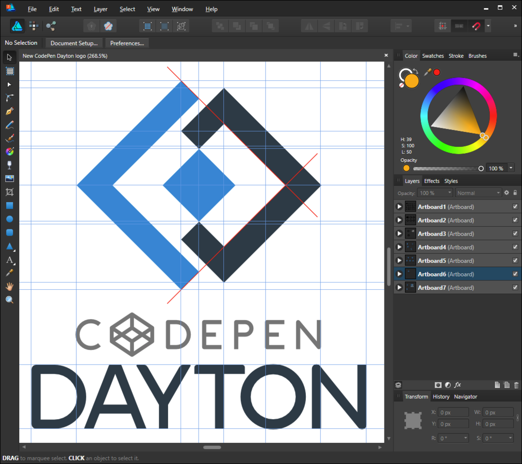
Task: Add a new layer with the page icon
Action: [497, 385]
